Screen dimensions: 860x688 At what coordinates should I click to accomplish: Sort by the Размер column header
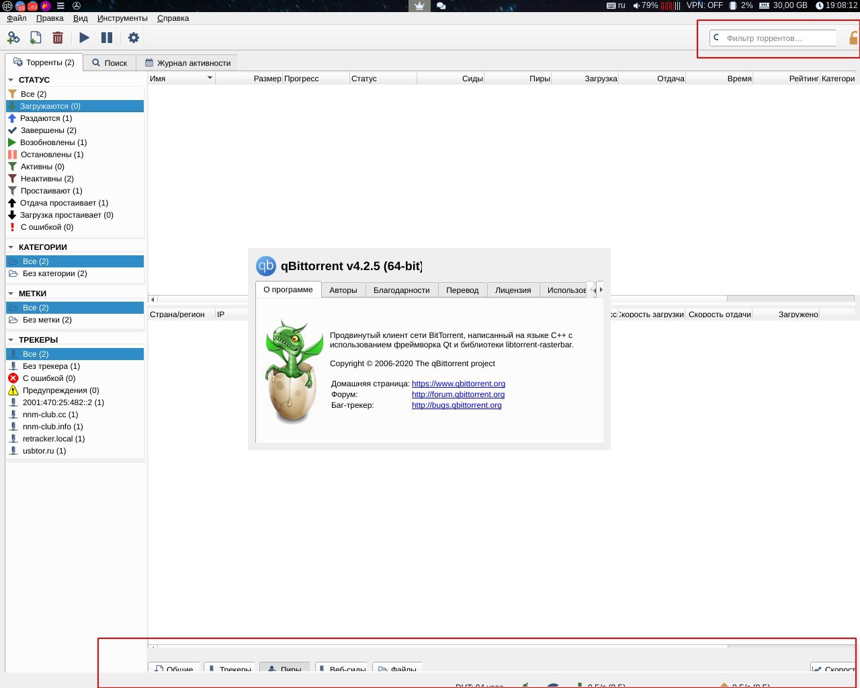249,79
